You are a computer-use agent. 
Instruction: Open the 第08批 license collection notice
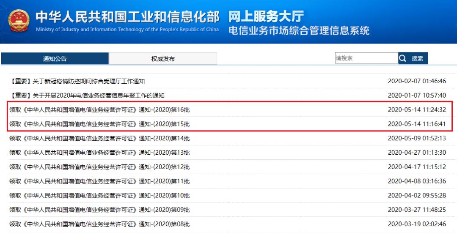click(x=99, y=224)
